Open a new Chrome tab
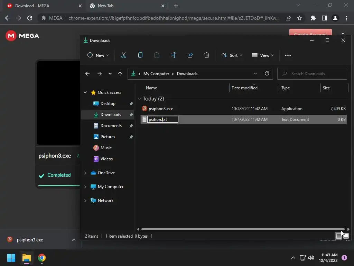Viewport: 354px width, 266px height. coord(176,6)
